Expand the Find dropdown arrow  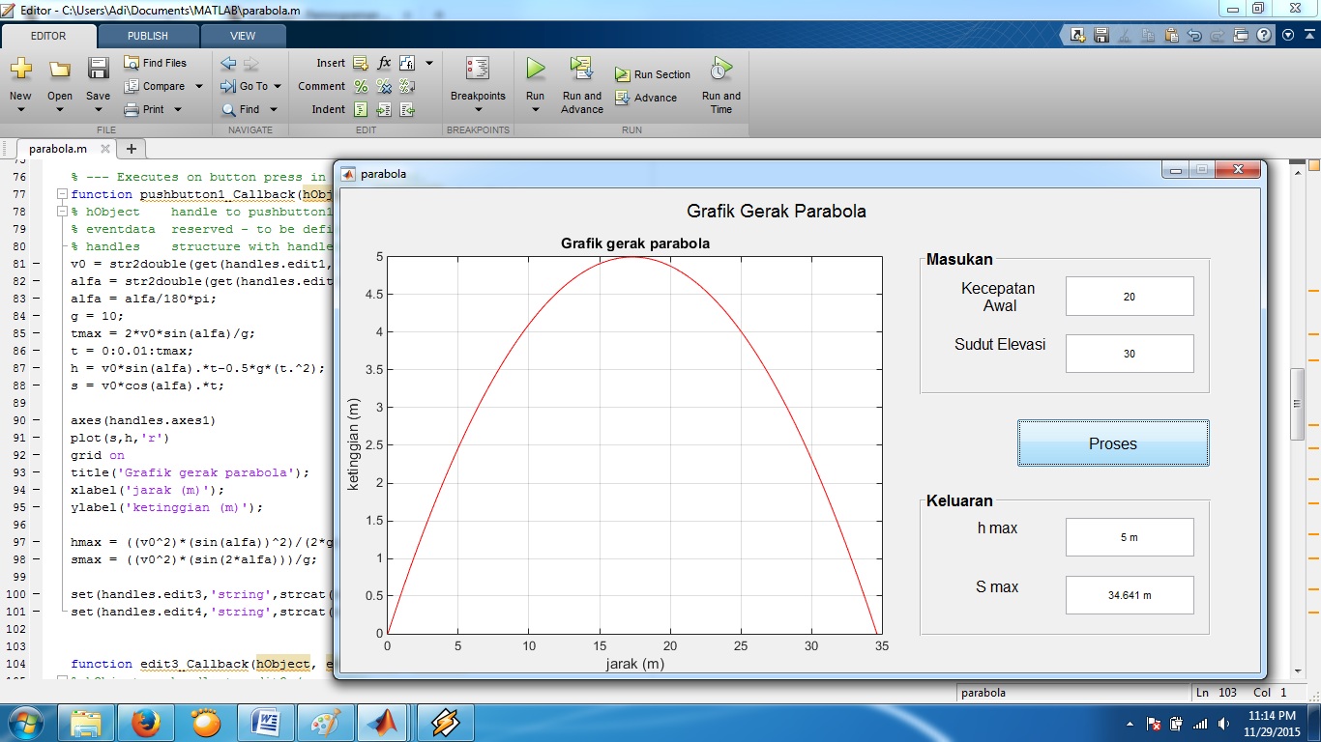pyautogui.click(x=276, y=110)
